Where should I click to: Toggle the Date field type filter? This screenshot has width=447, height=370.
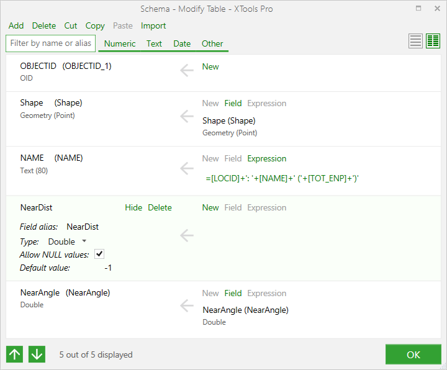coord(182,43)
